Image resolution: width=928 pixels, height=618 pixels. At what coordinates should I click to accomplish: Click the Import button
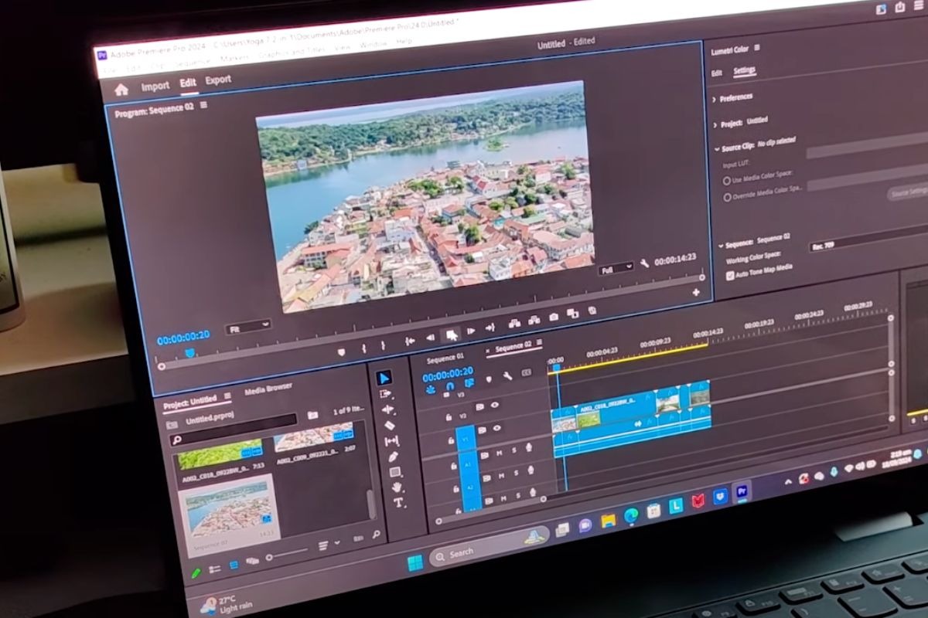(155, 87)
